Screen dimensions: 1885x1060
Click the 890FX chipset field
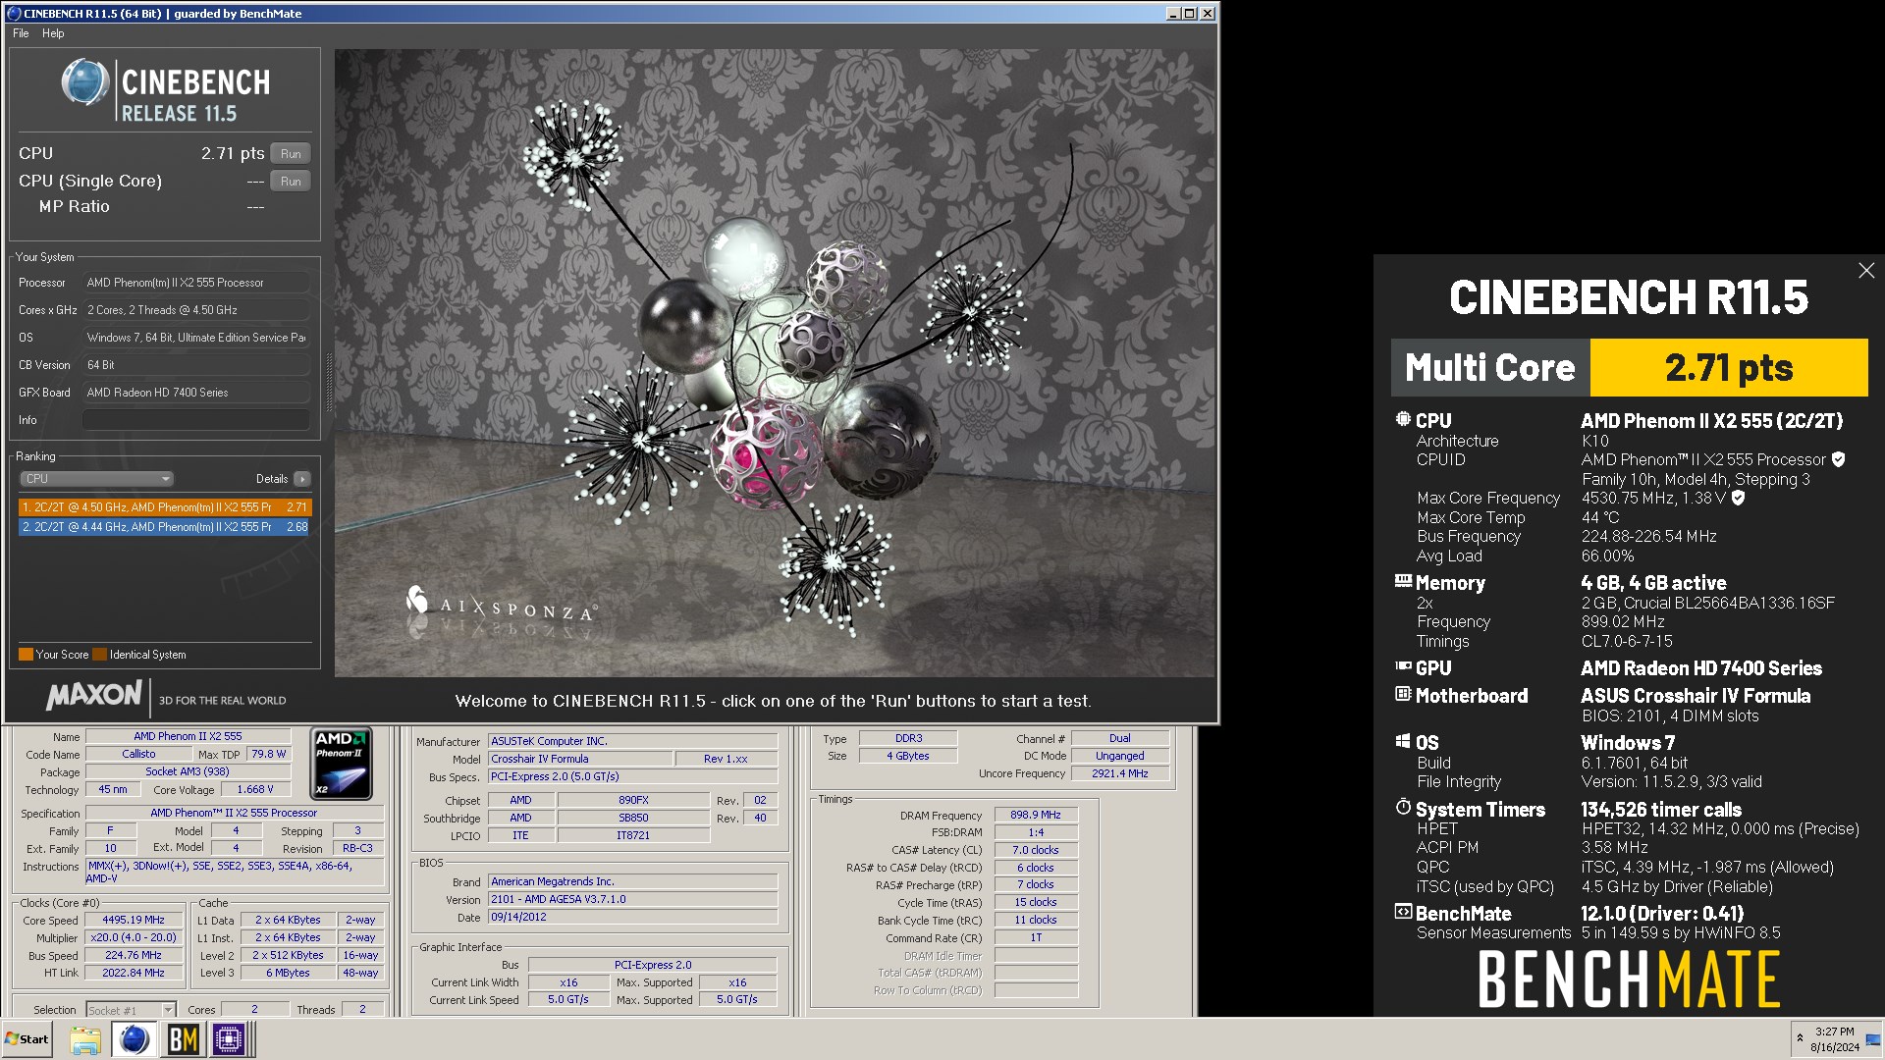tap(633, 801)
